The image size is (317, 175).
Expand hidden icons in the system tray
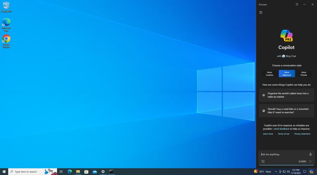coord(276,171)
